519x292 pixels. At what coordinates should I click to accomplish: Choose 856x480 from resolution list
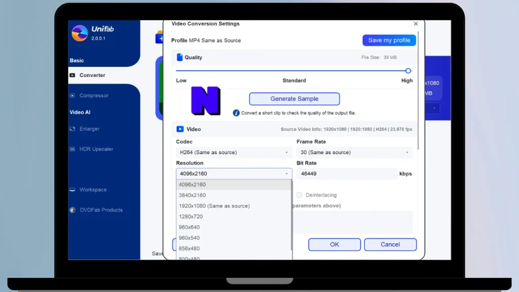(x=234, y=248)
